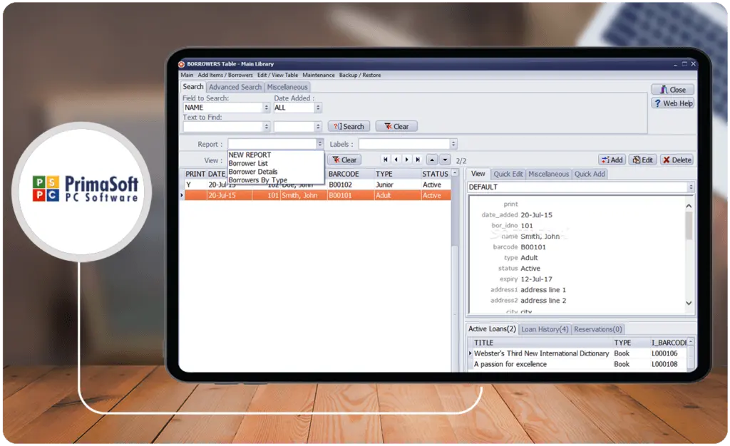Click the Edit record button
This screenshot has height=446, width=730.
[642, 160]
